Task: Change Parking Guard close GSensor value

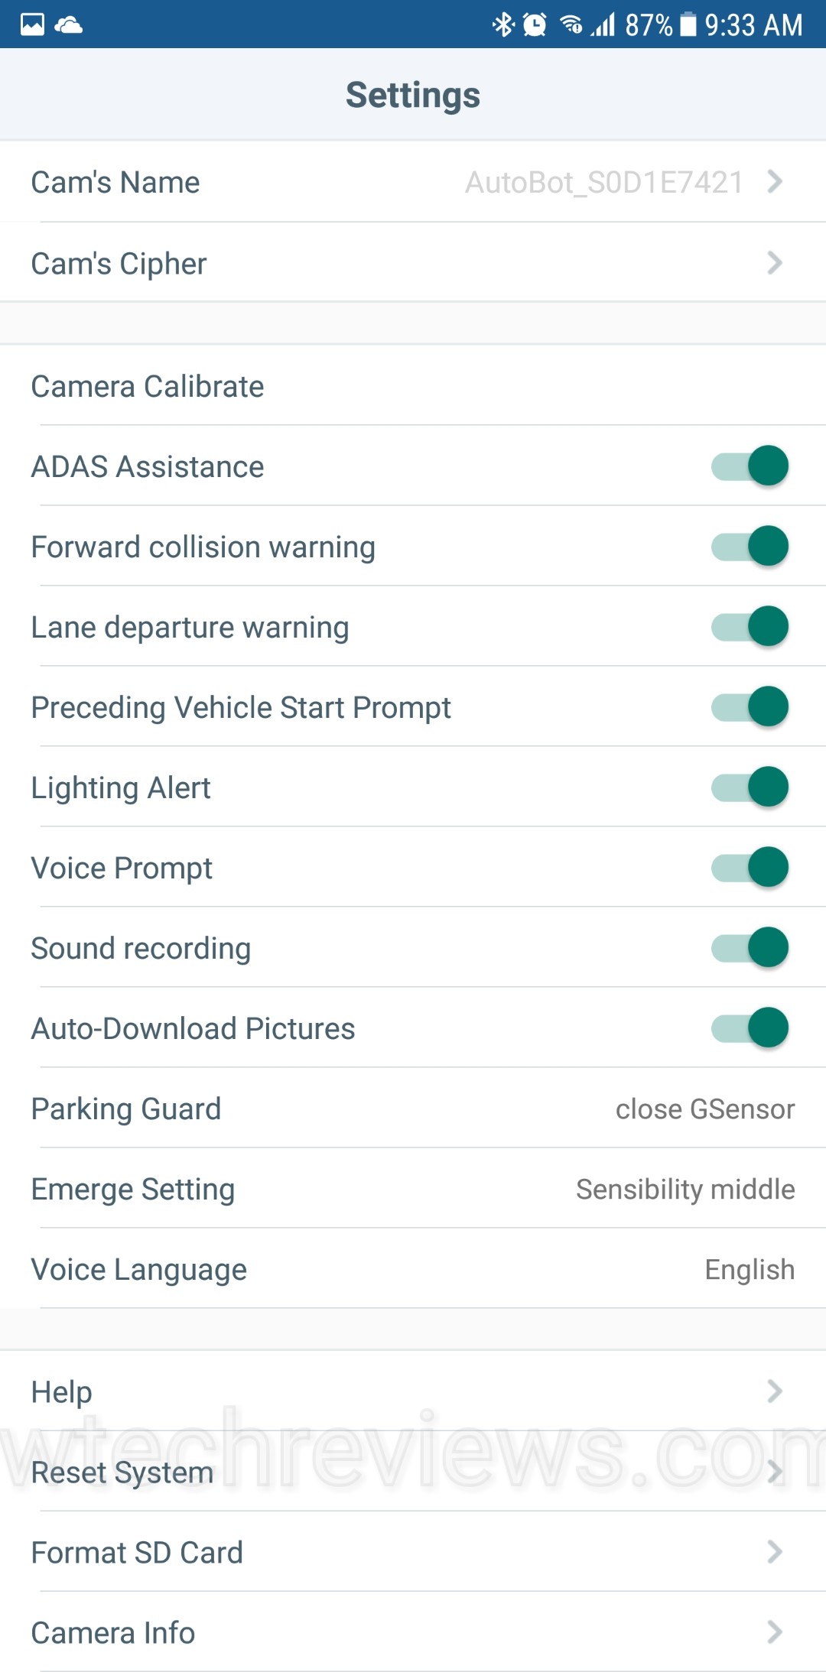Action: pyautogui.click(x=705, y=1109)
